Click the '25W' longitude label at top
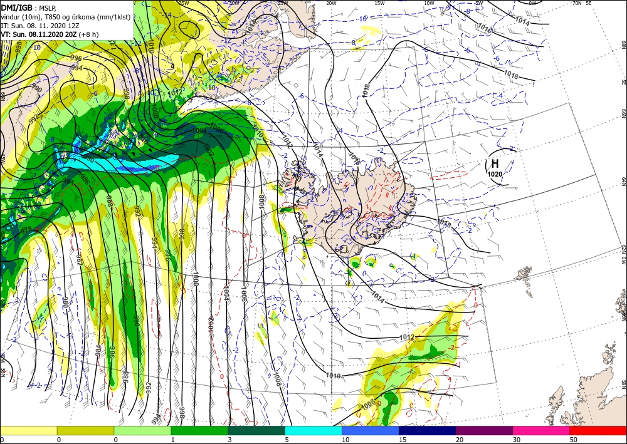 [282, 3]
